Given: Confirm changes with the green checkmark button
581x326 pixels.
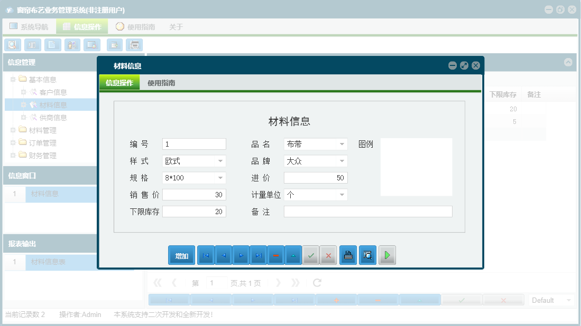Looking at the screenshot, I should point(311,255).
